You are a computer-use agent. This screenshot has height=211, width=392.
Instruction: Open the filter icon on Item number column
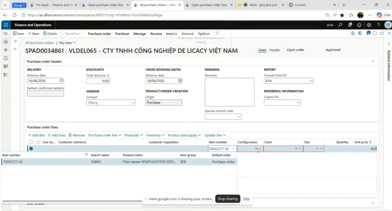[86, 155]
